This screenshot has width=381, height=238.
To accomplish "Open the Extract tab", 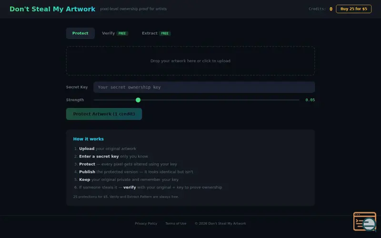I will coord(156,33).
